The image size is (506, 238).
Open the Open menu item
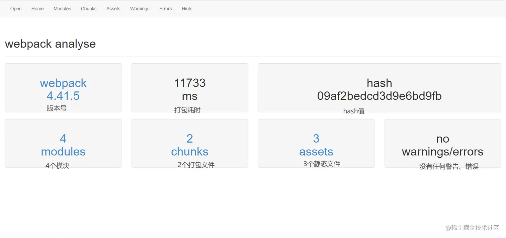click(16, 9)
